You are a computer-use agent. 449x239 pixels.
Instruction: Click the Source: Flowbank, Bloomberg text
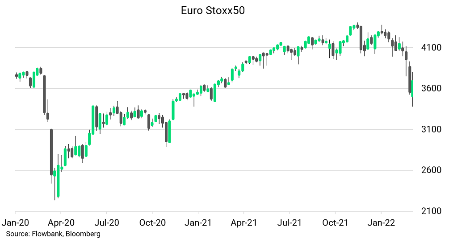pyautogui.click(x=53, y=233)
